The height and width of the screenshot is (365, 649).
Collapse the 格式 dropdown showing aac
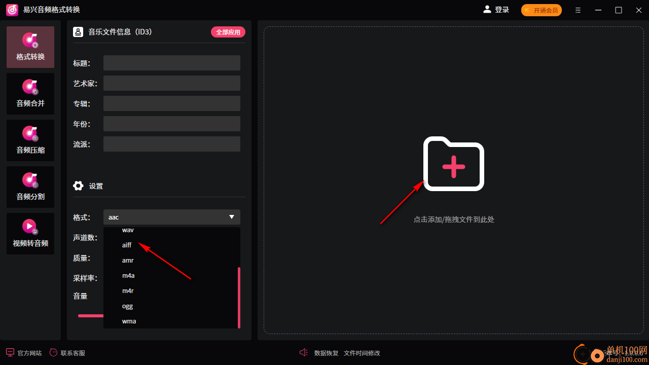coord(172,217)
